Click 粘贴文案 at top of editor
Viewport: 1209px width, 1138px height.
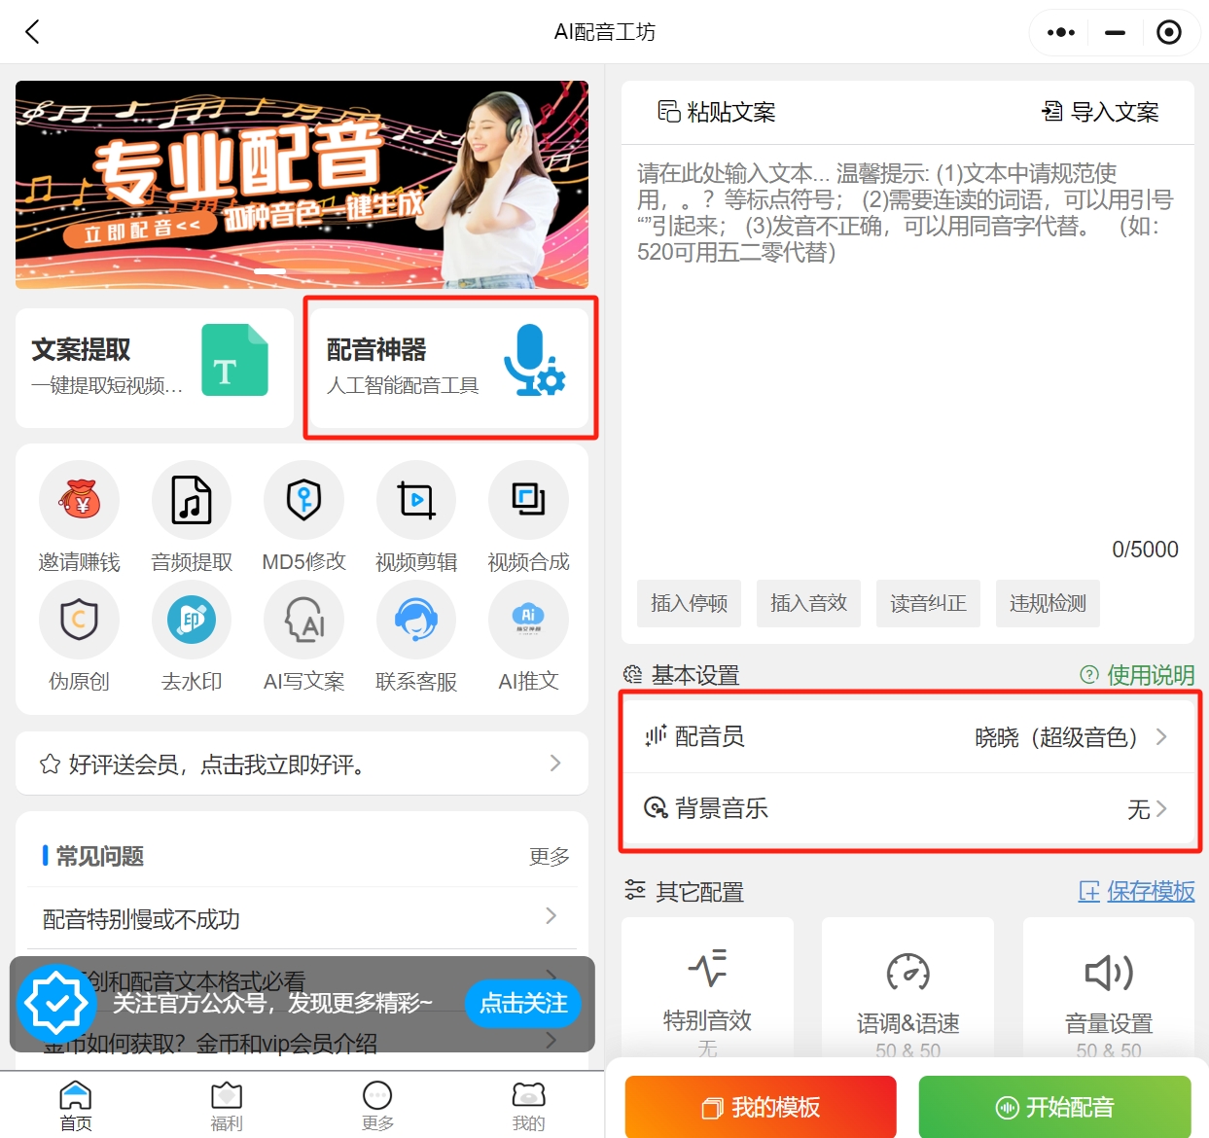coord(717,112)
